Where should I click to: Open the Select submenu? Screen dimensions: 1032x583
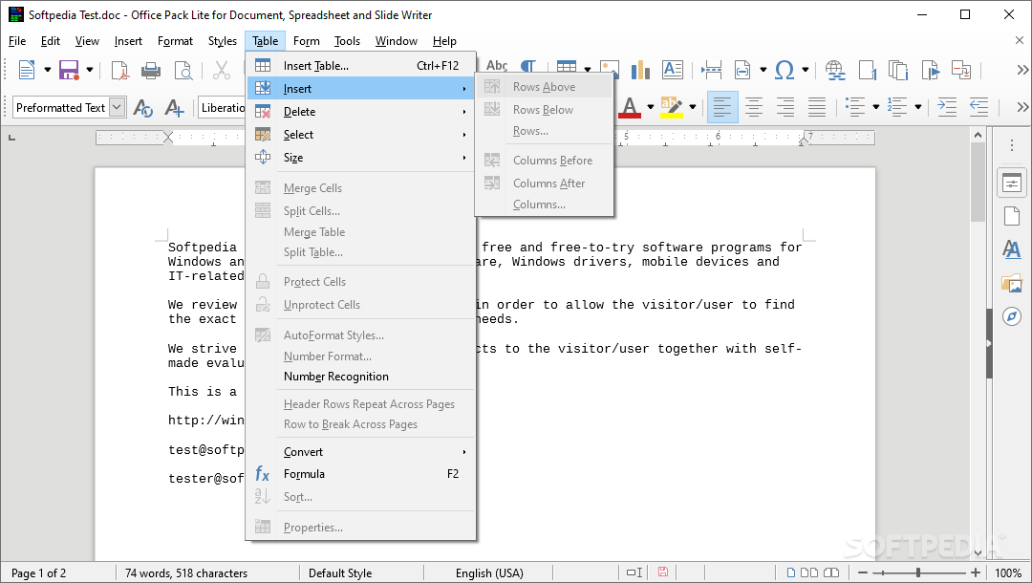360,135
